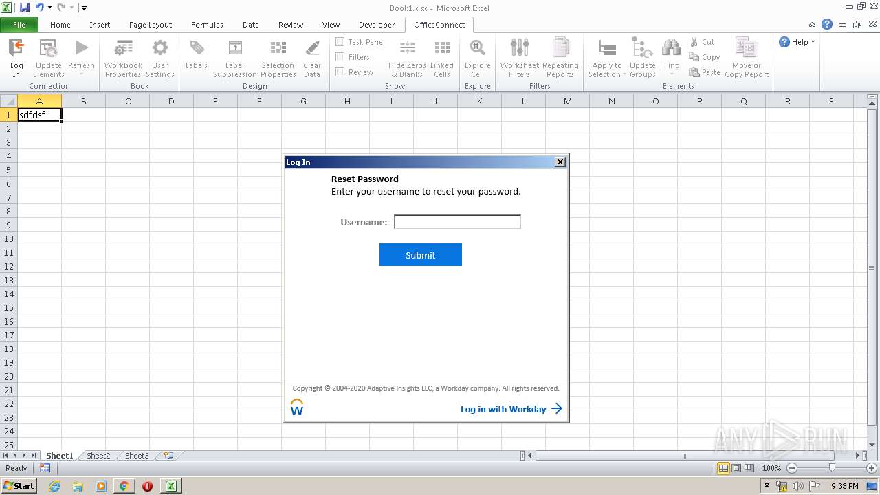This screenshot has width=880, height=495.
Task: Click Cut in the Elements group
Action: (703, 42)
